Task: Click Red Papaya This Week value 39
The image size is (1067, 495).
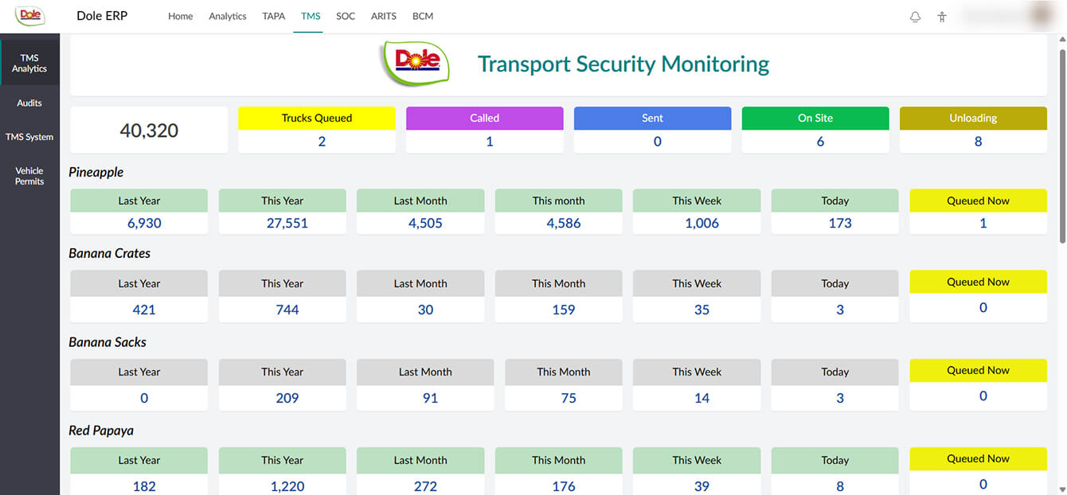Action: tap(702, 486)
